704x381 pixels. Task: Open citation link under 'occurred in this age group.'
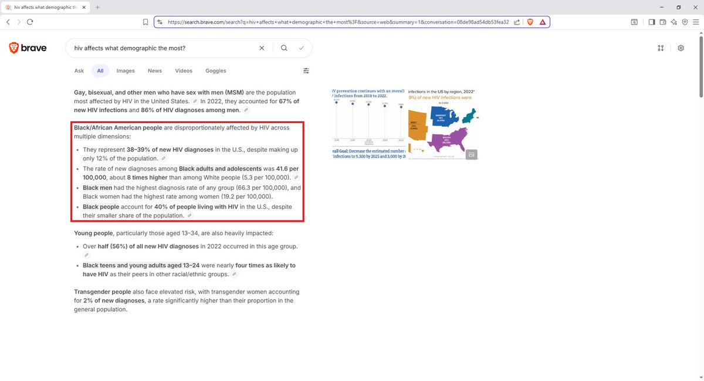[86, 255]
